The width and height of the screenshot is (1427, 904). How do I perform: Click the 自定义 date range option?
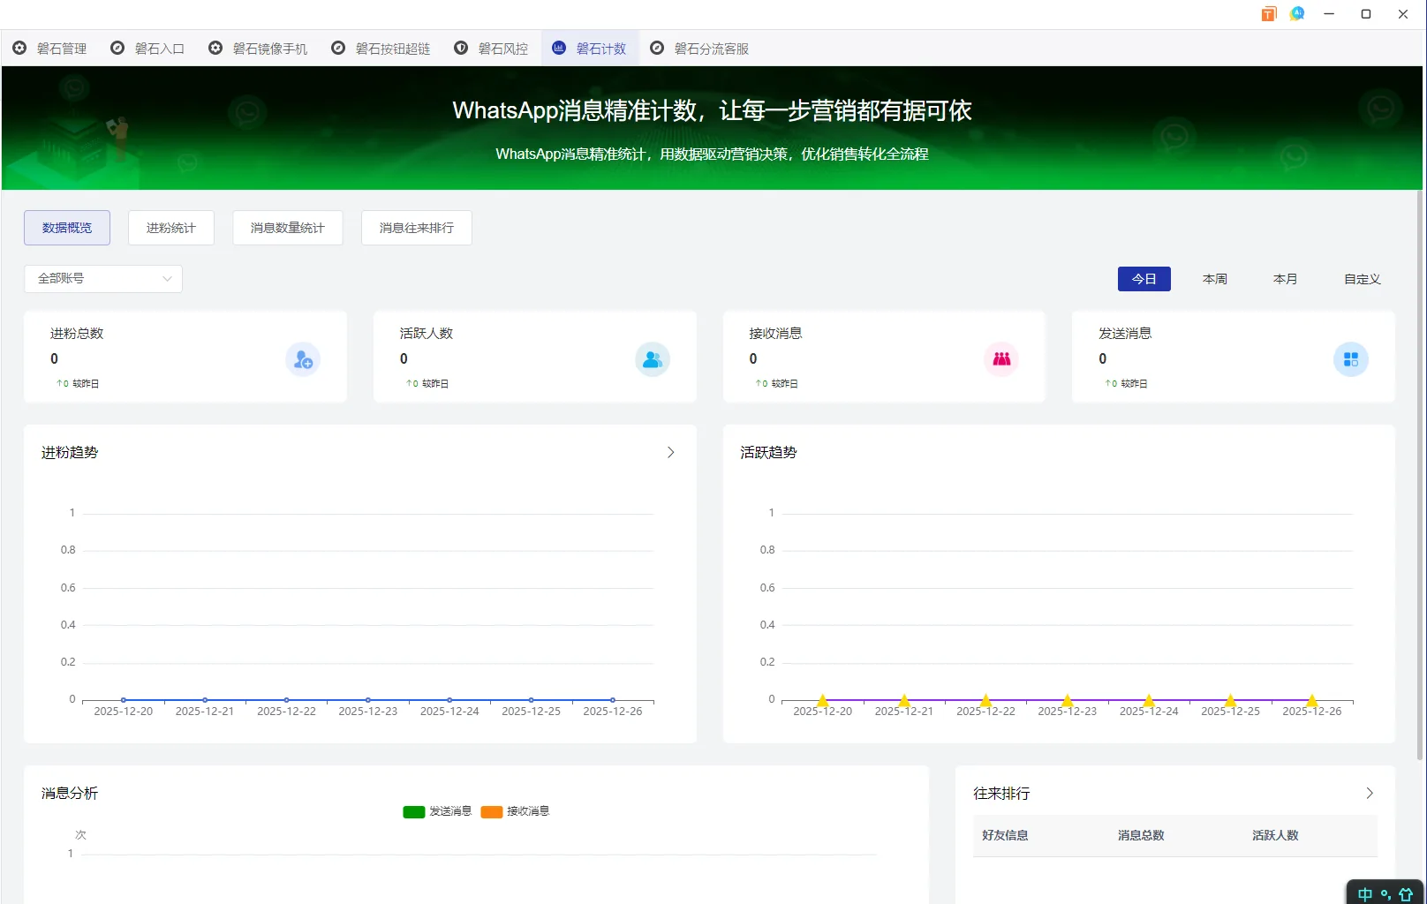pos(1362,278)
